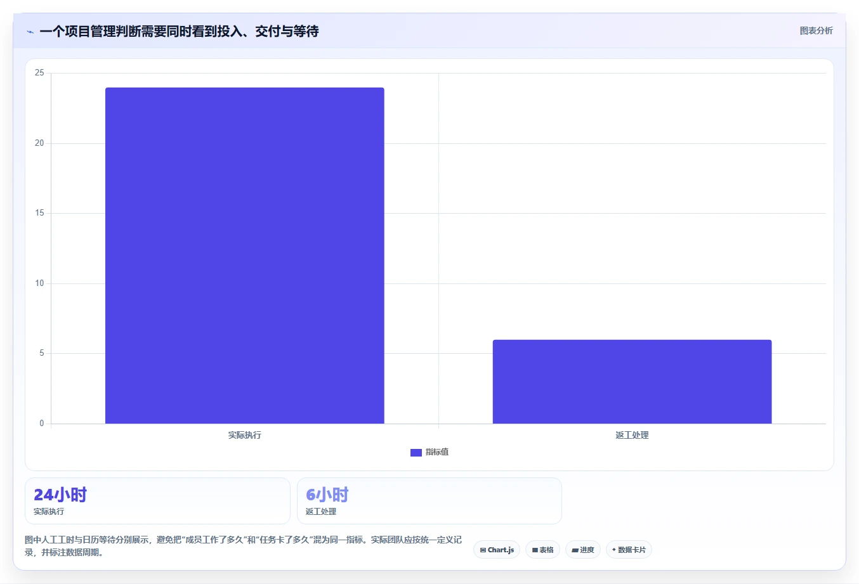Viewport: 859px width, 584px height.
Task: Click the 实际执行 x-axis label
Action: point(245,435)
